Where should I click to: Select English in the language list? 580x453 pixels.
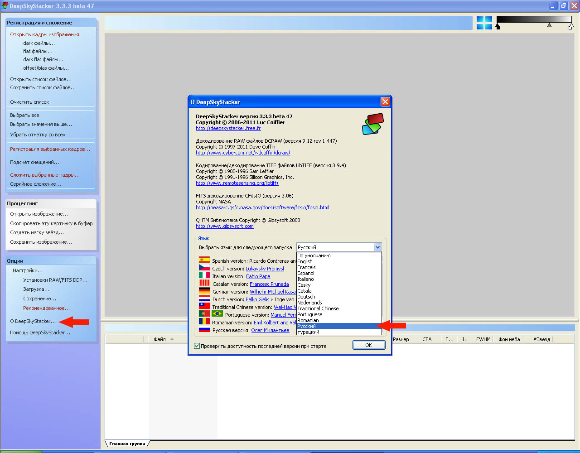305,262
